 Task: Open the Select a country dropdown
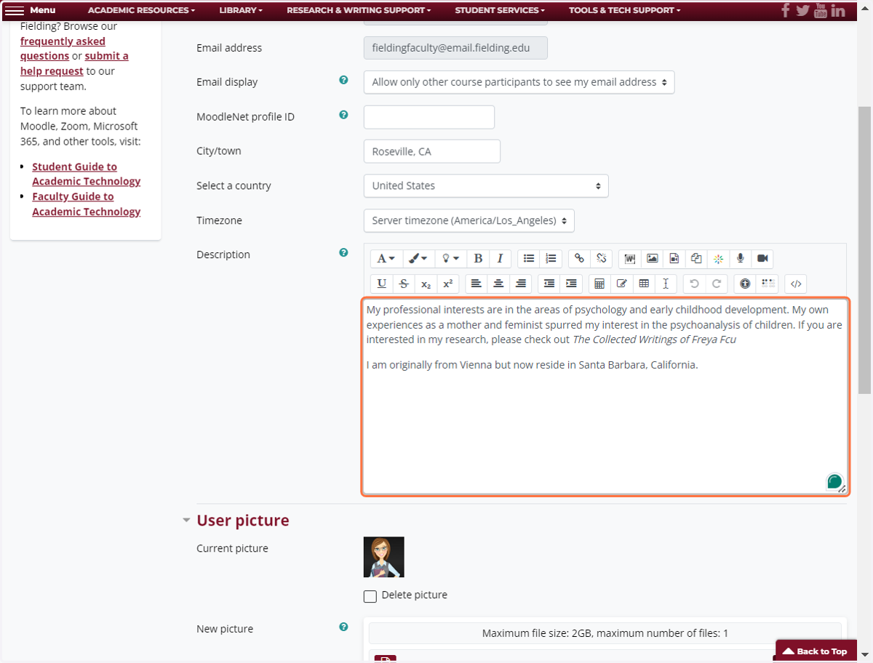486,186
